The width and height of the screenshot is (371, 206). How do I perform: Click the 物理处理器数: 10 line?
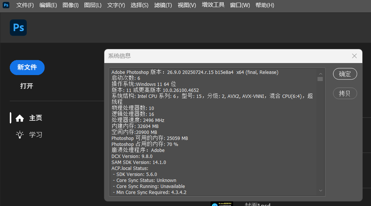[133, 108]
